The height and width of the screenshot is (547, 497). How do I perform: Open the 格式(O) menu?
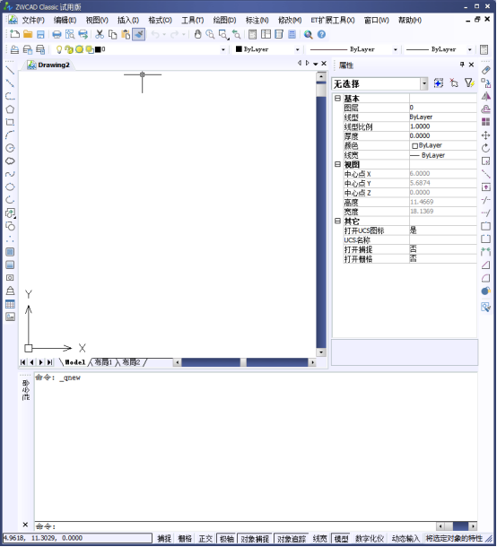[160, 21]
